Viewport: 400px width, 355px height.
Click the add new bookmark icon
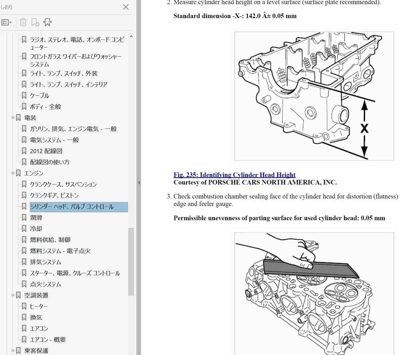(35, 22)
